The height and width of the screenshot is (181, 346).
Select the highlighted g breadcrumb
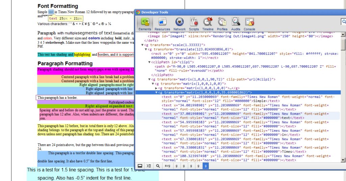point(205,166)
